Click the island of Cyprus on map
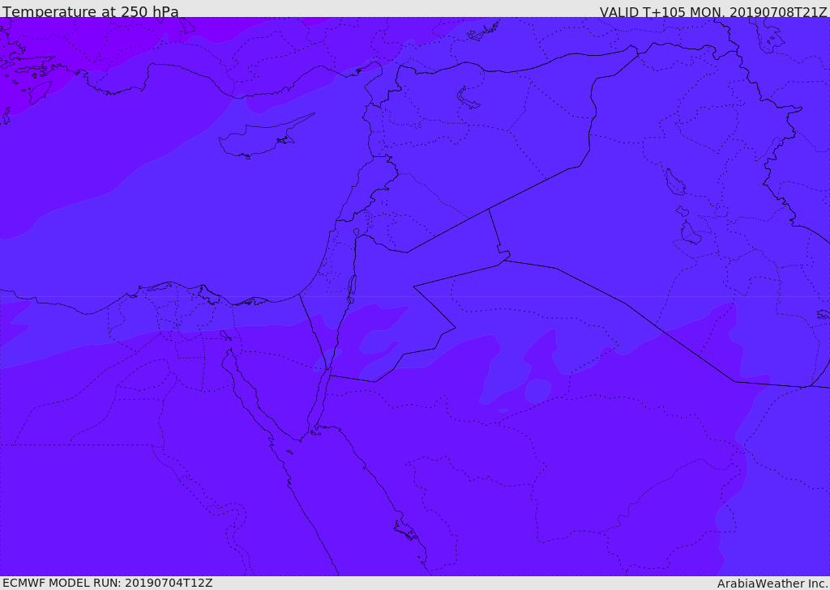The width and height of the screenshot is (830, 590). [x=265, y=138]
